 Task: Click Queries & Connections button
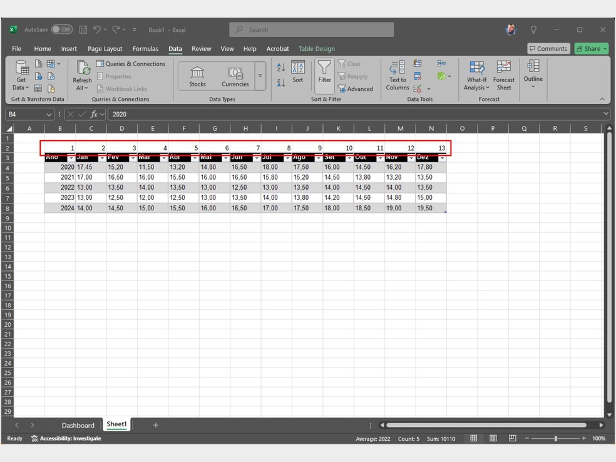click(x=131, y=64)
